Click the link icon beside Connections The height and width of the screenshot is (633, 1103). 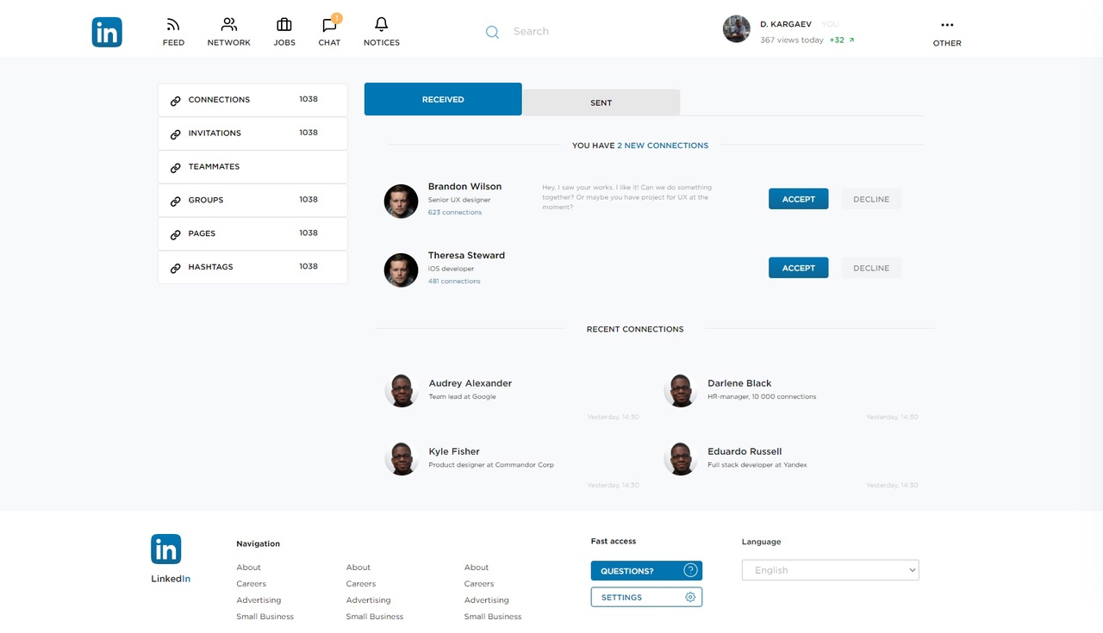175,101
